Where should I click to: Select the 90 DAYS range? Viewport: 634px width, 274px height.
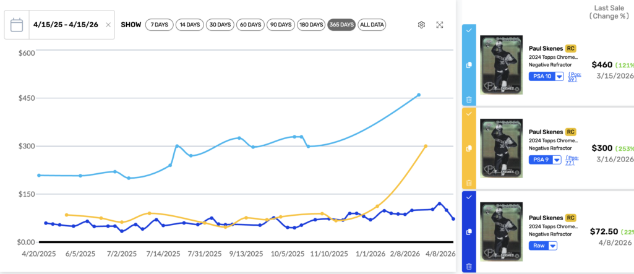coord(281,25)
